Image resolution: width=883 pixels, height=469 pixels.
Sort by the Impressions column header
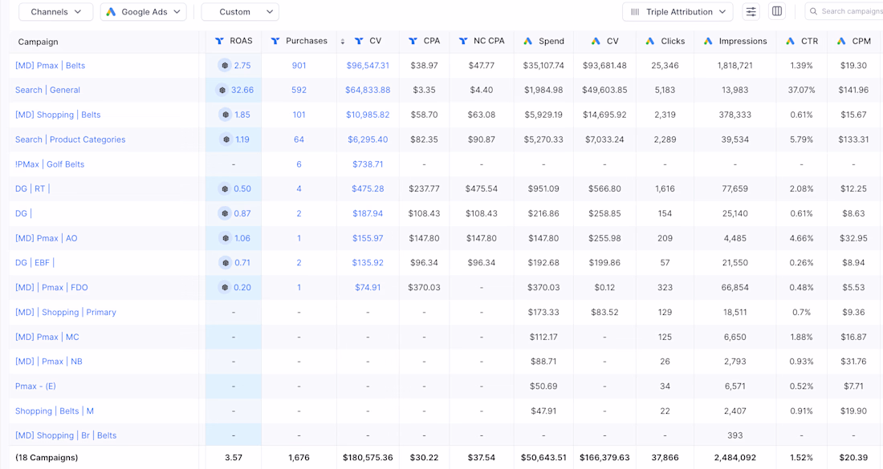click(743, 41)
